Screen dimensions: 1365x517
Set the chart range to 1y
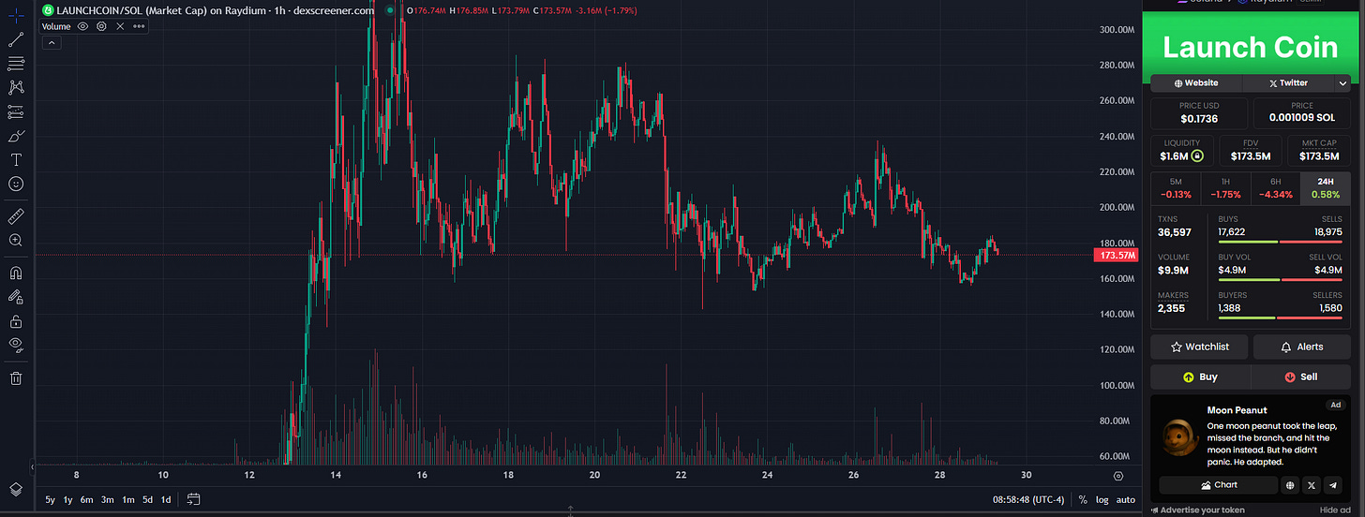pyautogui.click(x=69, y=499)
